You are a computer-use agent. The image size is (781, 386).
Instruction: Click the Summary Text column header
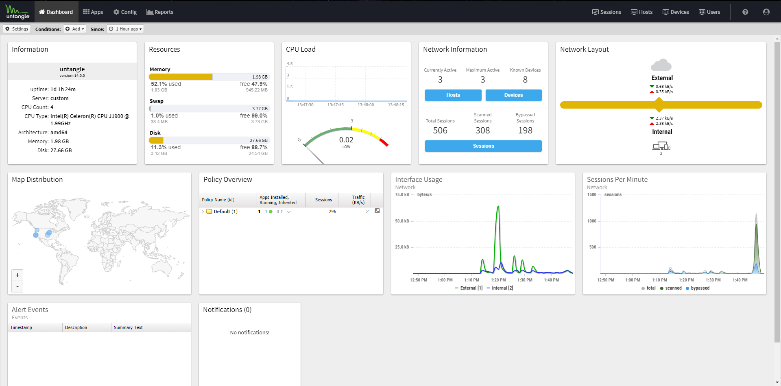tap(135, 327)
